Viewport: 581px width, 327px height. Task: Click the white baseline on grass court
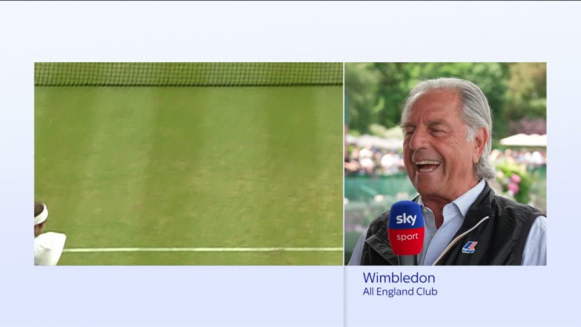[x=203, y=250]
